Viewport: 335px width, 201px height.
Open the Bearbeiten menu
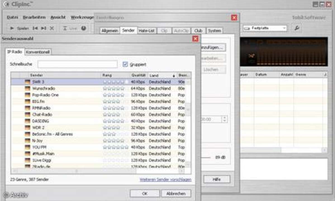(34, 17)
